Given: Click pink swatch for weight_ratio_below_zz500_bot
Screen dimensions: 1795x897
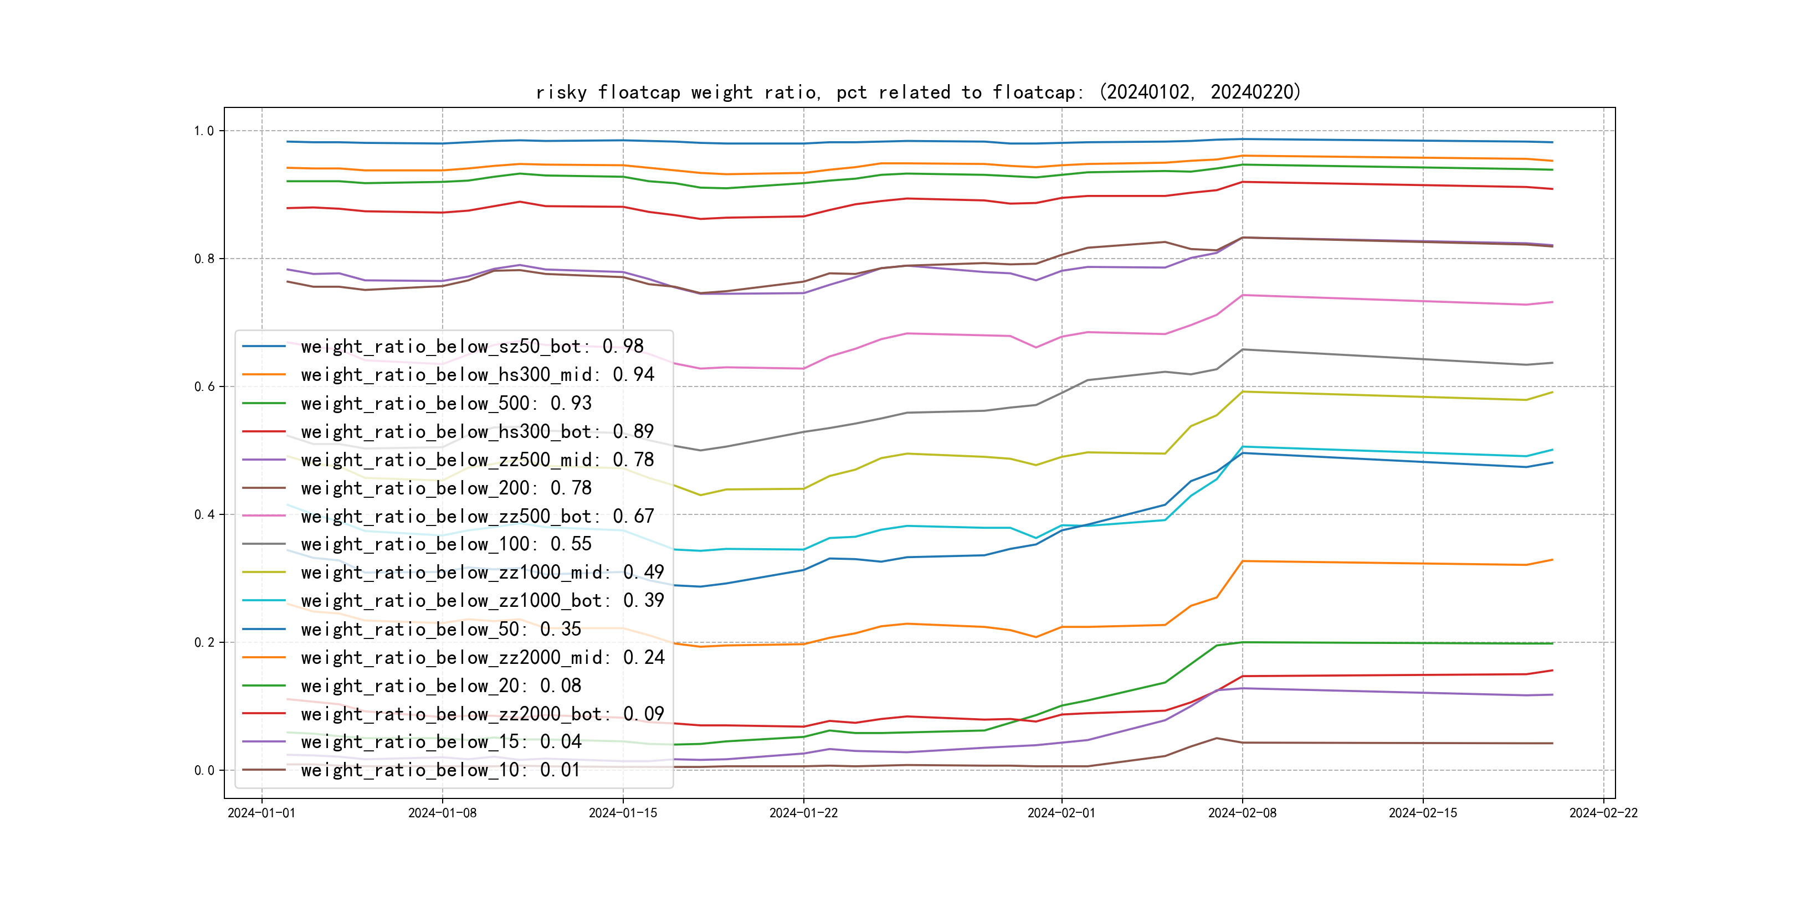Looking at the screenshot, I should 263,516.
